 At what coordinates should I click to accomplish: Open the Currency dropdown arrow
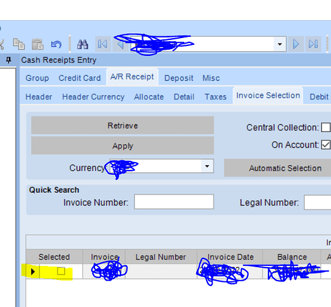click(207, 166)
